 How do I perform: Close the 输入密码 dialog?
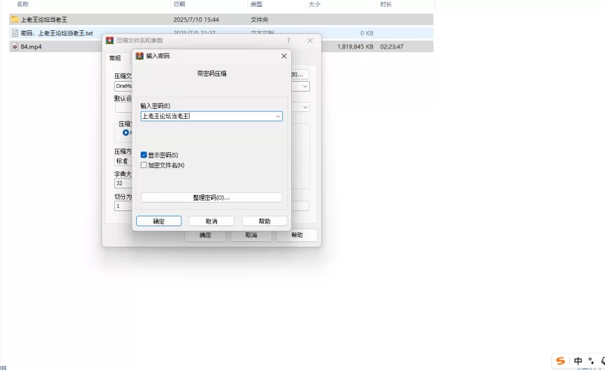click(x=284, y=56)
